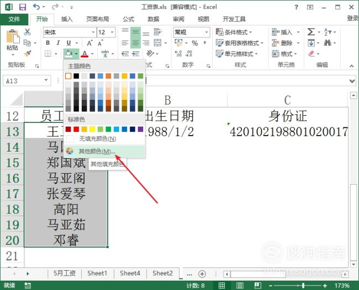Open 条件格式 conditional formatting menu
The height and width of the screenshot is (290, 359).
(234, 32)
